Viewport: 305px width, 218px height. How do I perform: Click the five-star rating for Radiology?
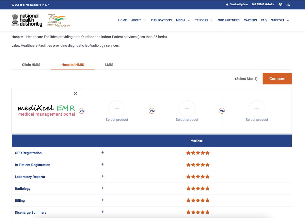click(198, 189)
